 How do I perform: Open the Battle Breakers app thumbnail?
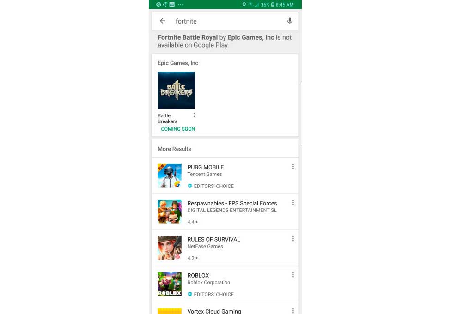tap(176, 91)
